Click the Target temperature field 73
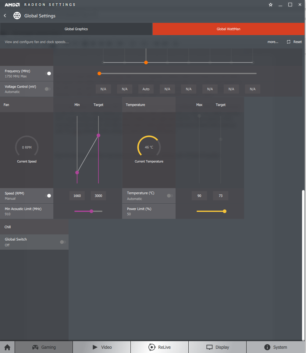The height and width of the screenshot is (353, 306). coord(221,196)
